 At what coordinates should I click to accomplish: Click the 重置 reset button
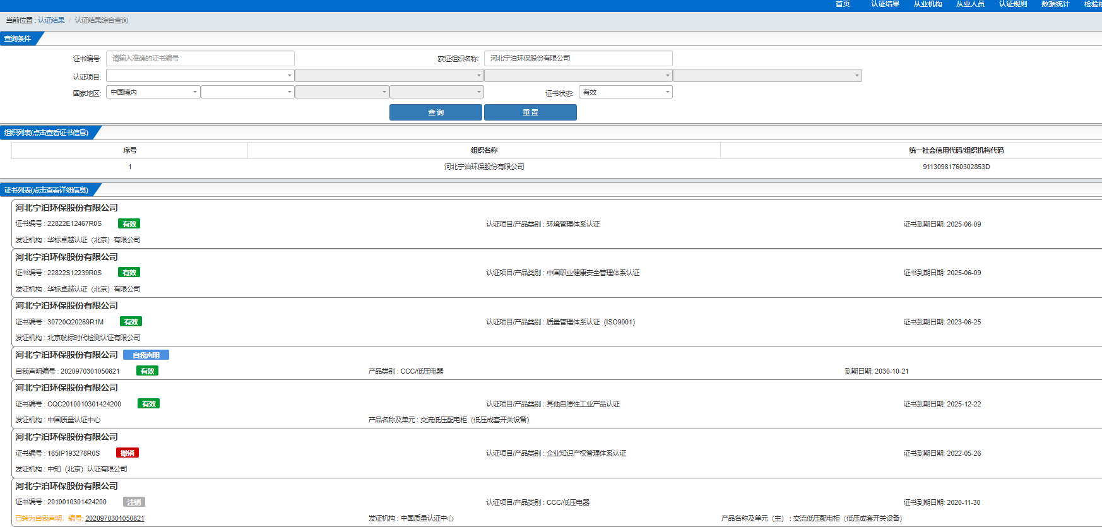tap(530, 112)
